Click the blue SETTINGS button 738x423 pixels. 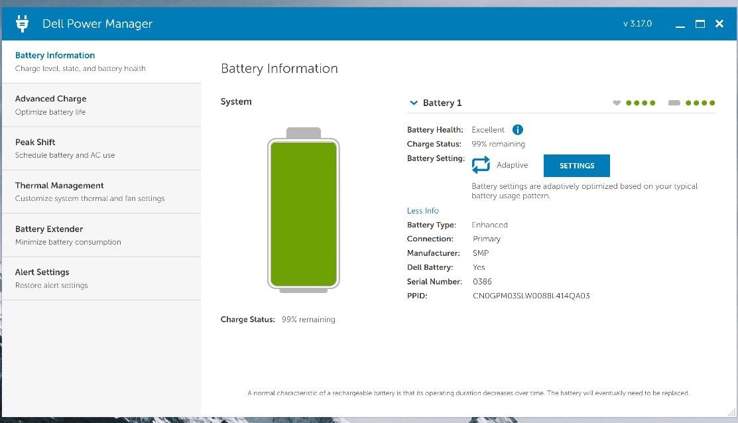pos(577,166)
